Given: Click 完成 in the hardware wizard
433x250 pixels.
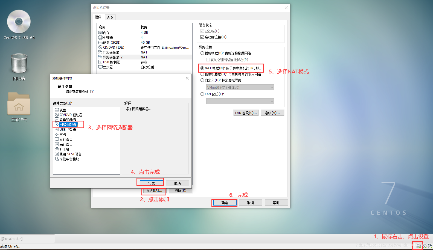Looking at the screenshot, I should point(151,183).
